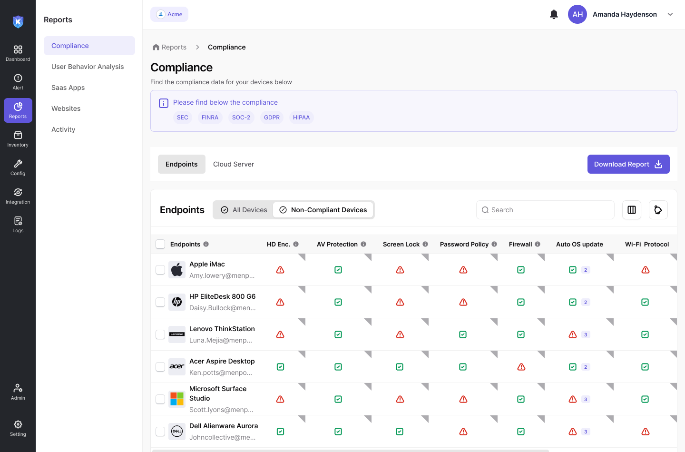Click the notification bell icon
Viewport: 685px width, 452px height.
coord(554,14)
